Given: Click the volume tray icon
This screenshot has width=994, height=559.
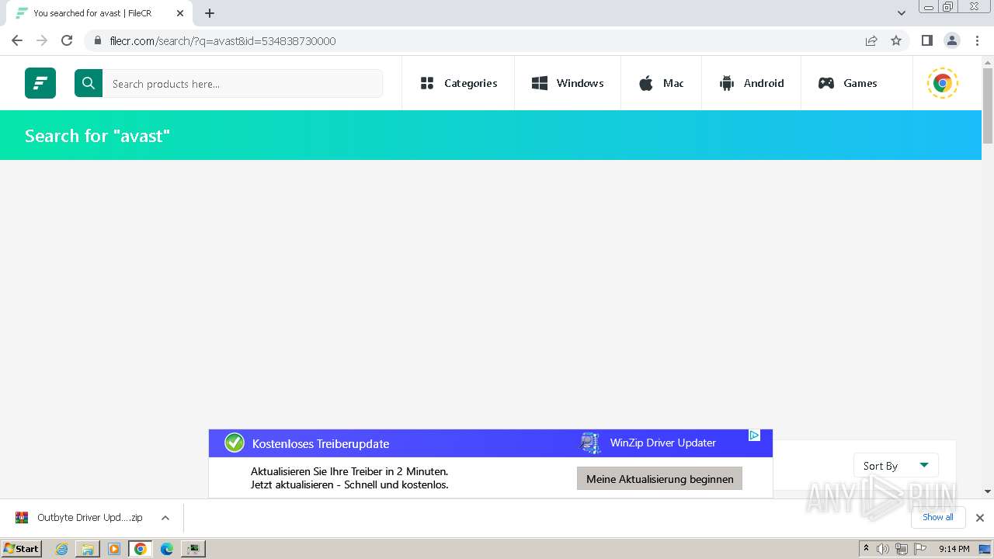Looking at the screenshot, I should (x=883, y=549).
